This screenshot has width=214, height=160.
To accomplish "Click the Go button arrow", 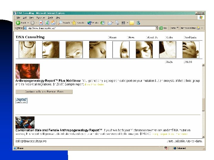I will pos(161,28).
